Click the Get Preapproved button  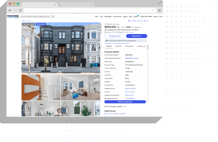tap(125, 102)
